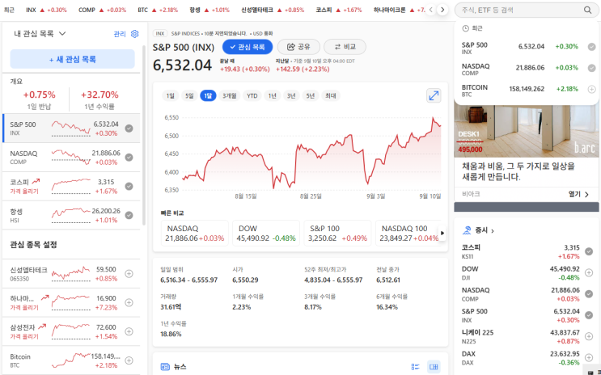The width and height of the screenshot is (601, 375).
Task: Toggle 코스피 checkmark in 증시 list
Action: point(589,251)
